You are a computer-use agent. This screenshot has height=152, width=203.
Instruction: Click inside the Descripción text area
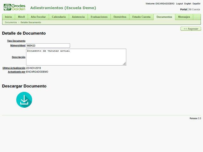76,57
